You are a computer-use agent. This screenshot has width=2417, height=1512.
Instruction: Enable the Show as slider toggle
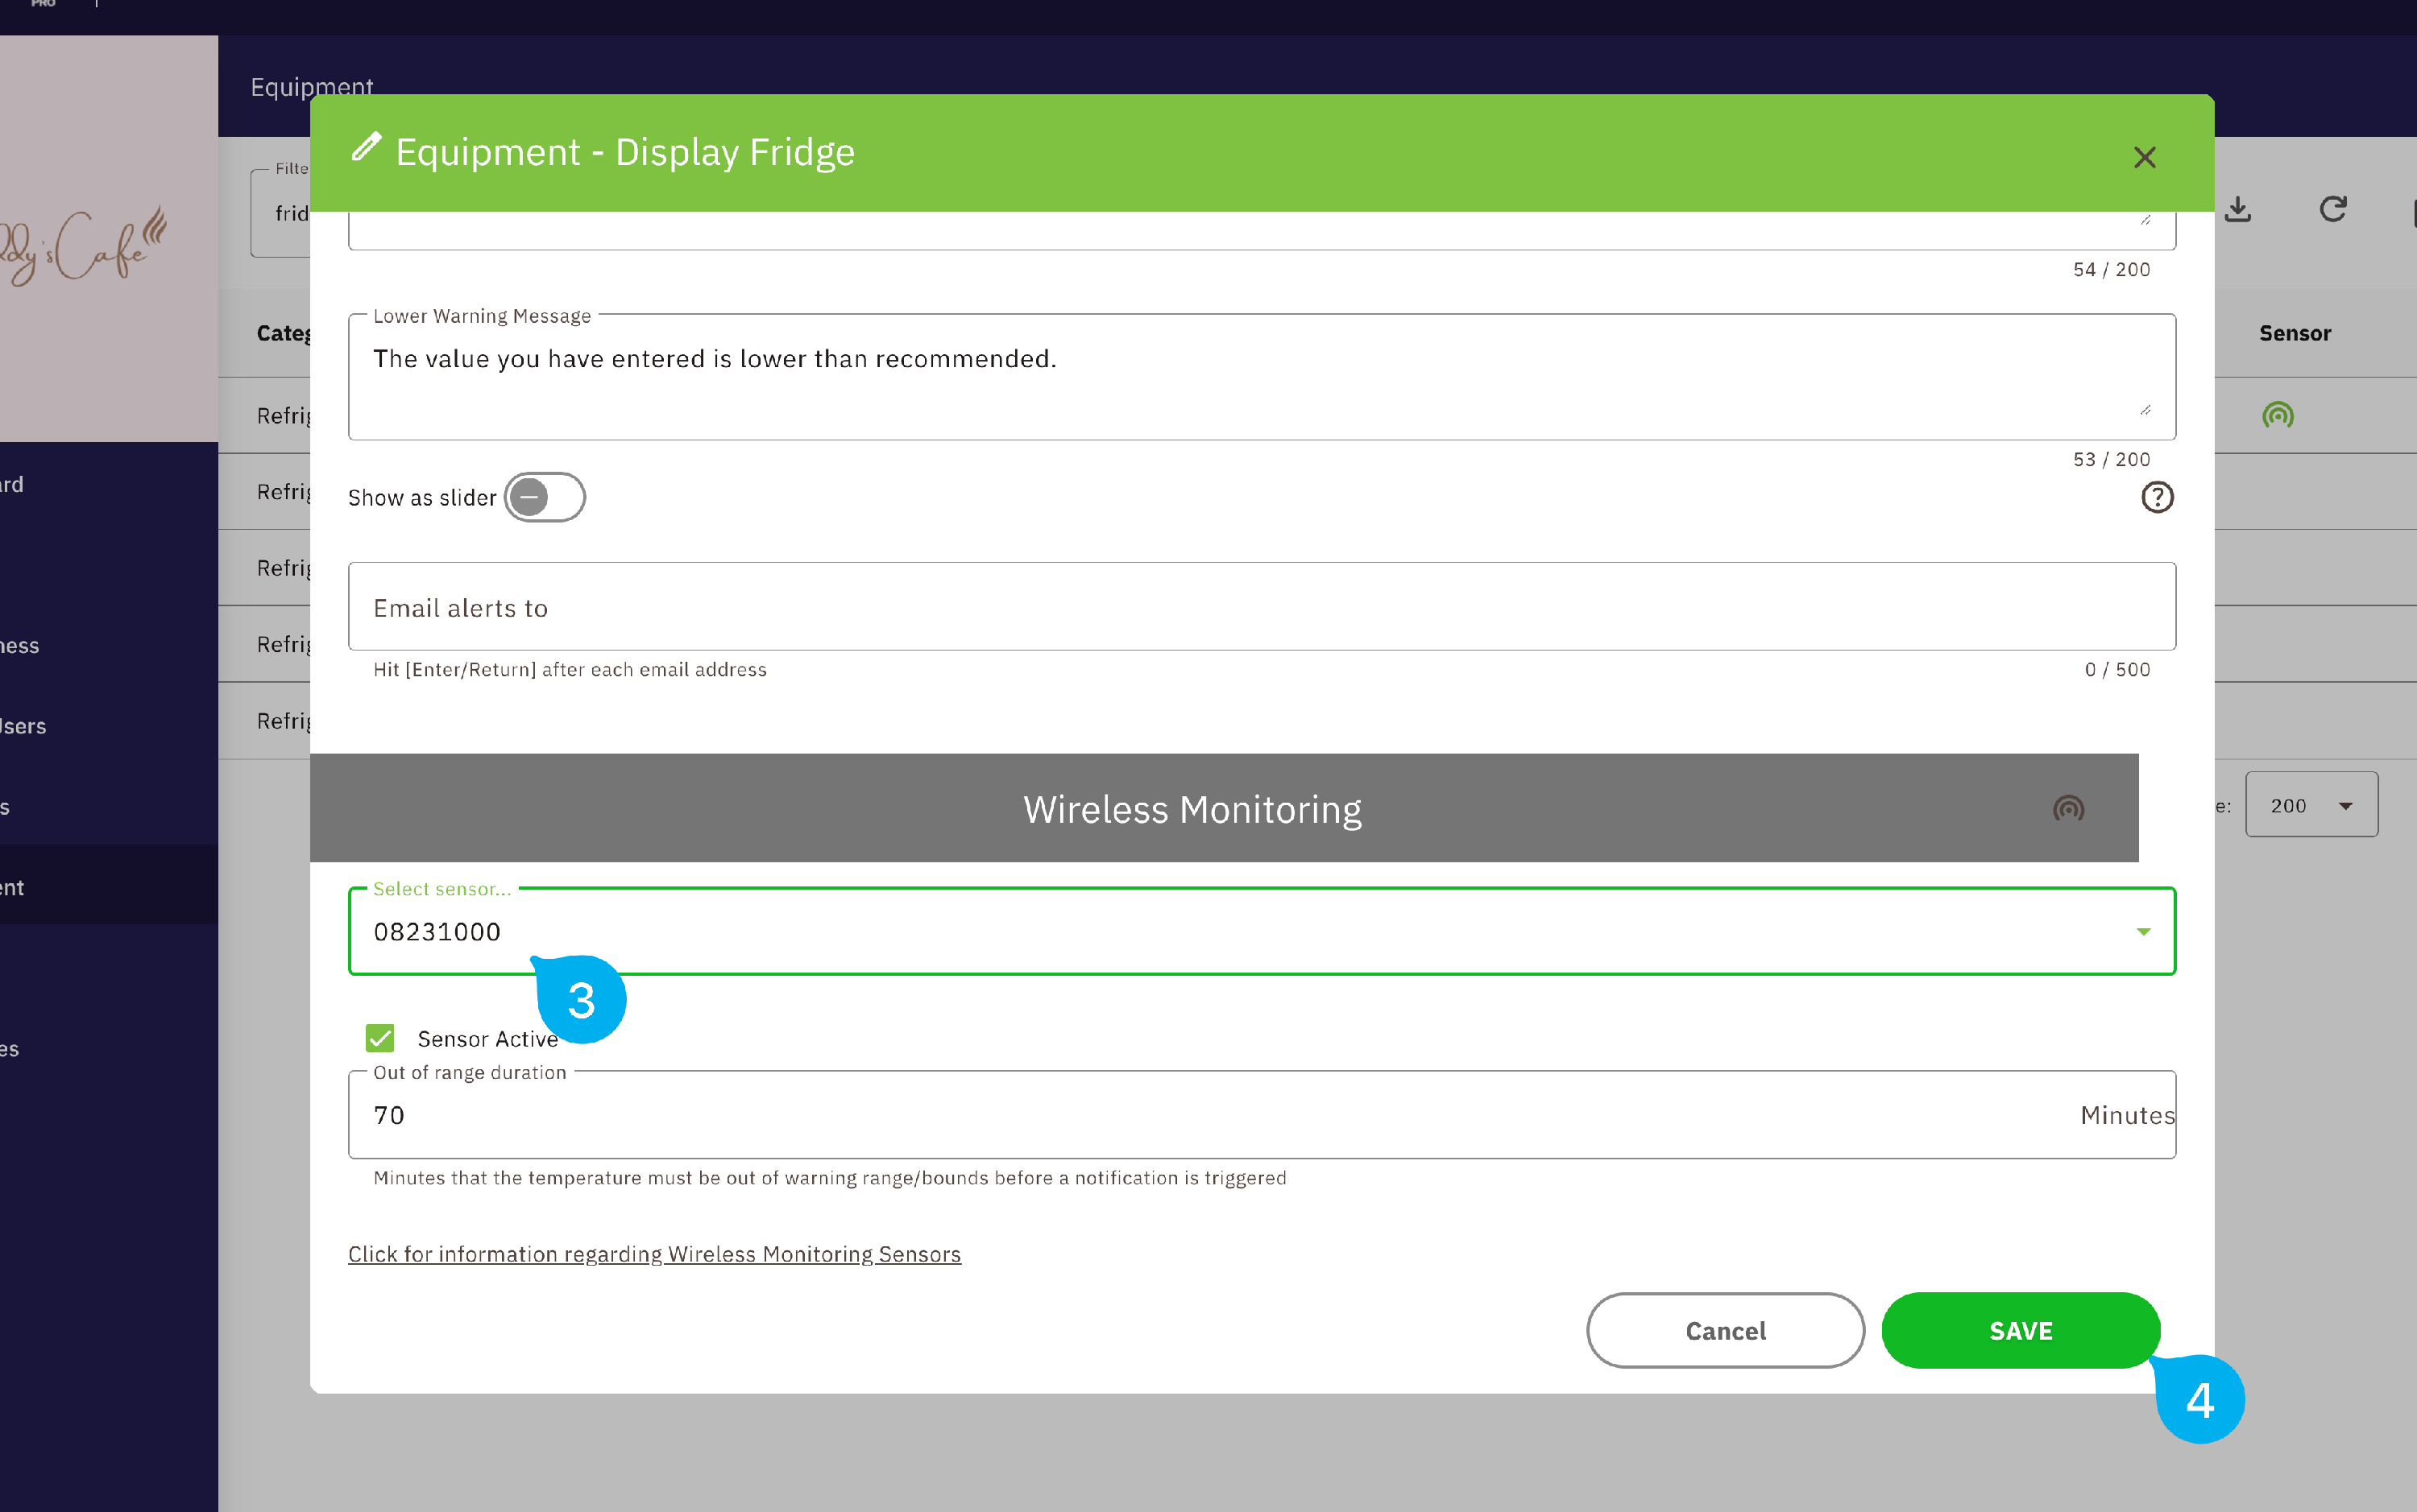[545, 497]
